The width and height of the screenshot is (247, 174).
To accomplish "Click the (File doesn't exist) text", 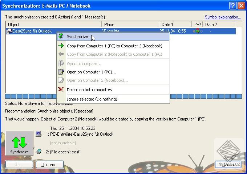I will (65, 152).
